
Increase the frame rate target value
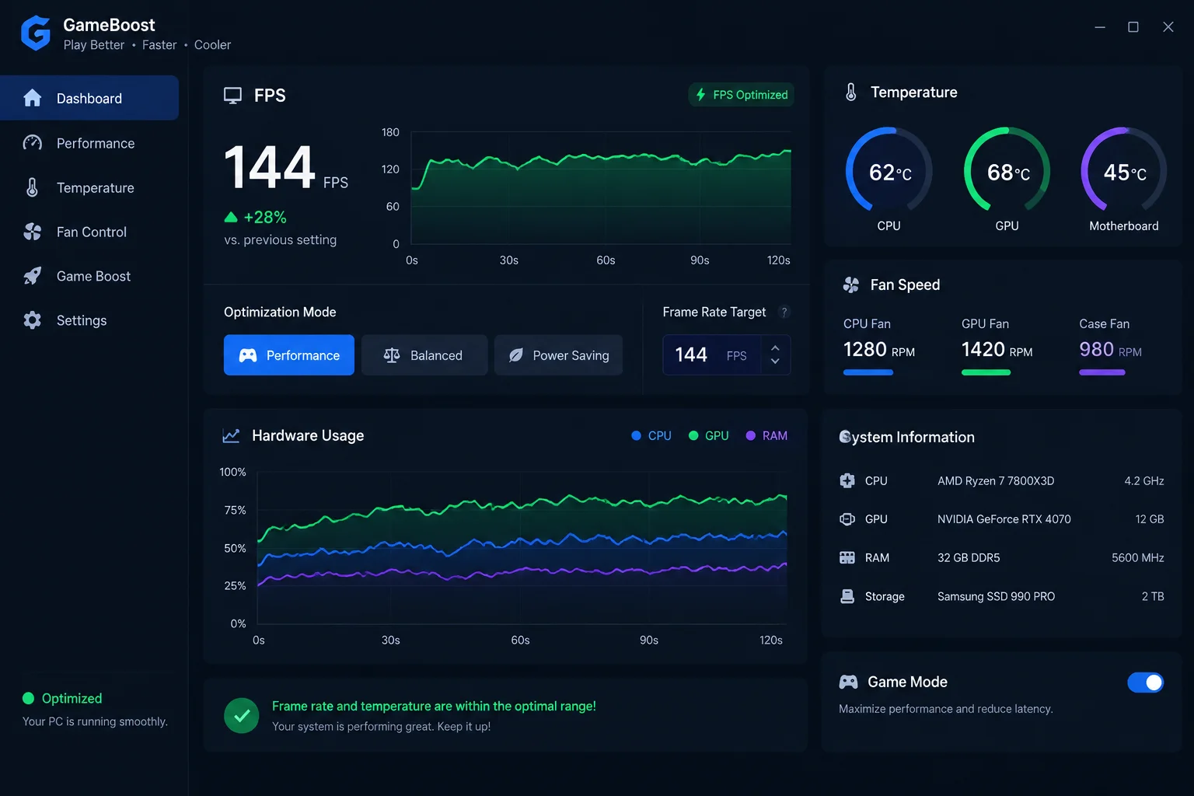click(x=775, y=347)
